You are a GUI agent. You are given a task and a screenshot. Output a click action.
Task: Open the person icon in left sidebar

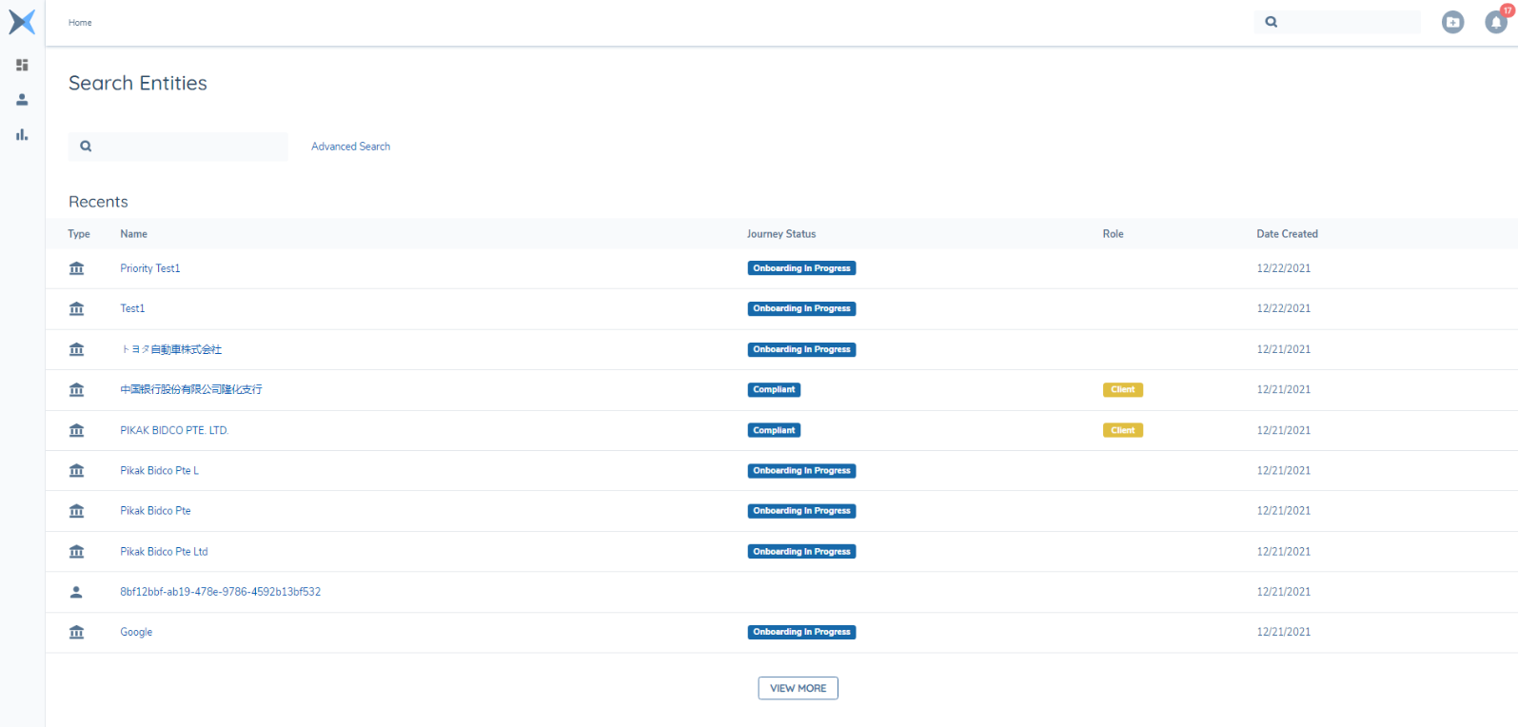22,100
